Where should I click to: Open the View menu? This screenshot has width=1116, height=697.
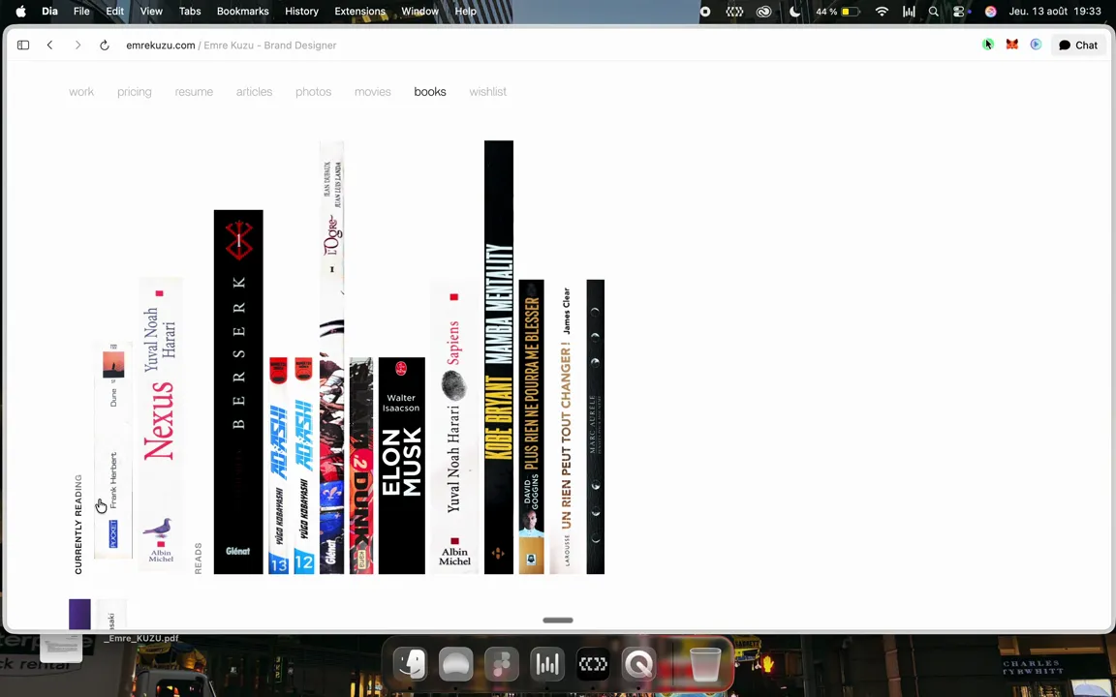tap(151, 12)
